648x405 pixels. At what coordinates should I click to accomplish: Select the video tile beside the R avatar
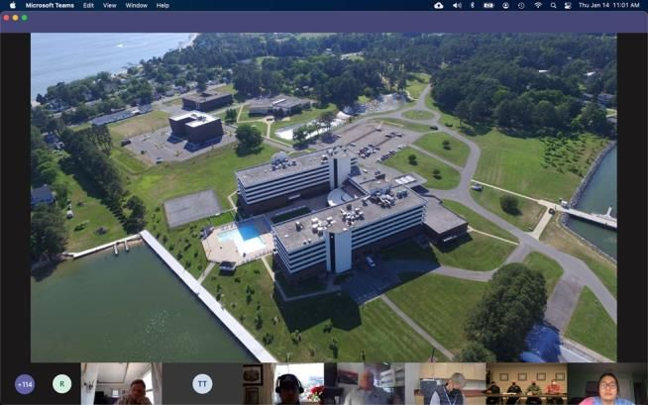pyautogui.click(x=122, y=384)
